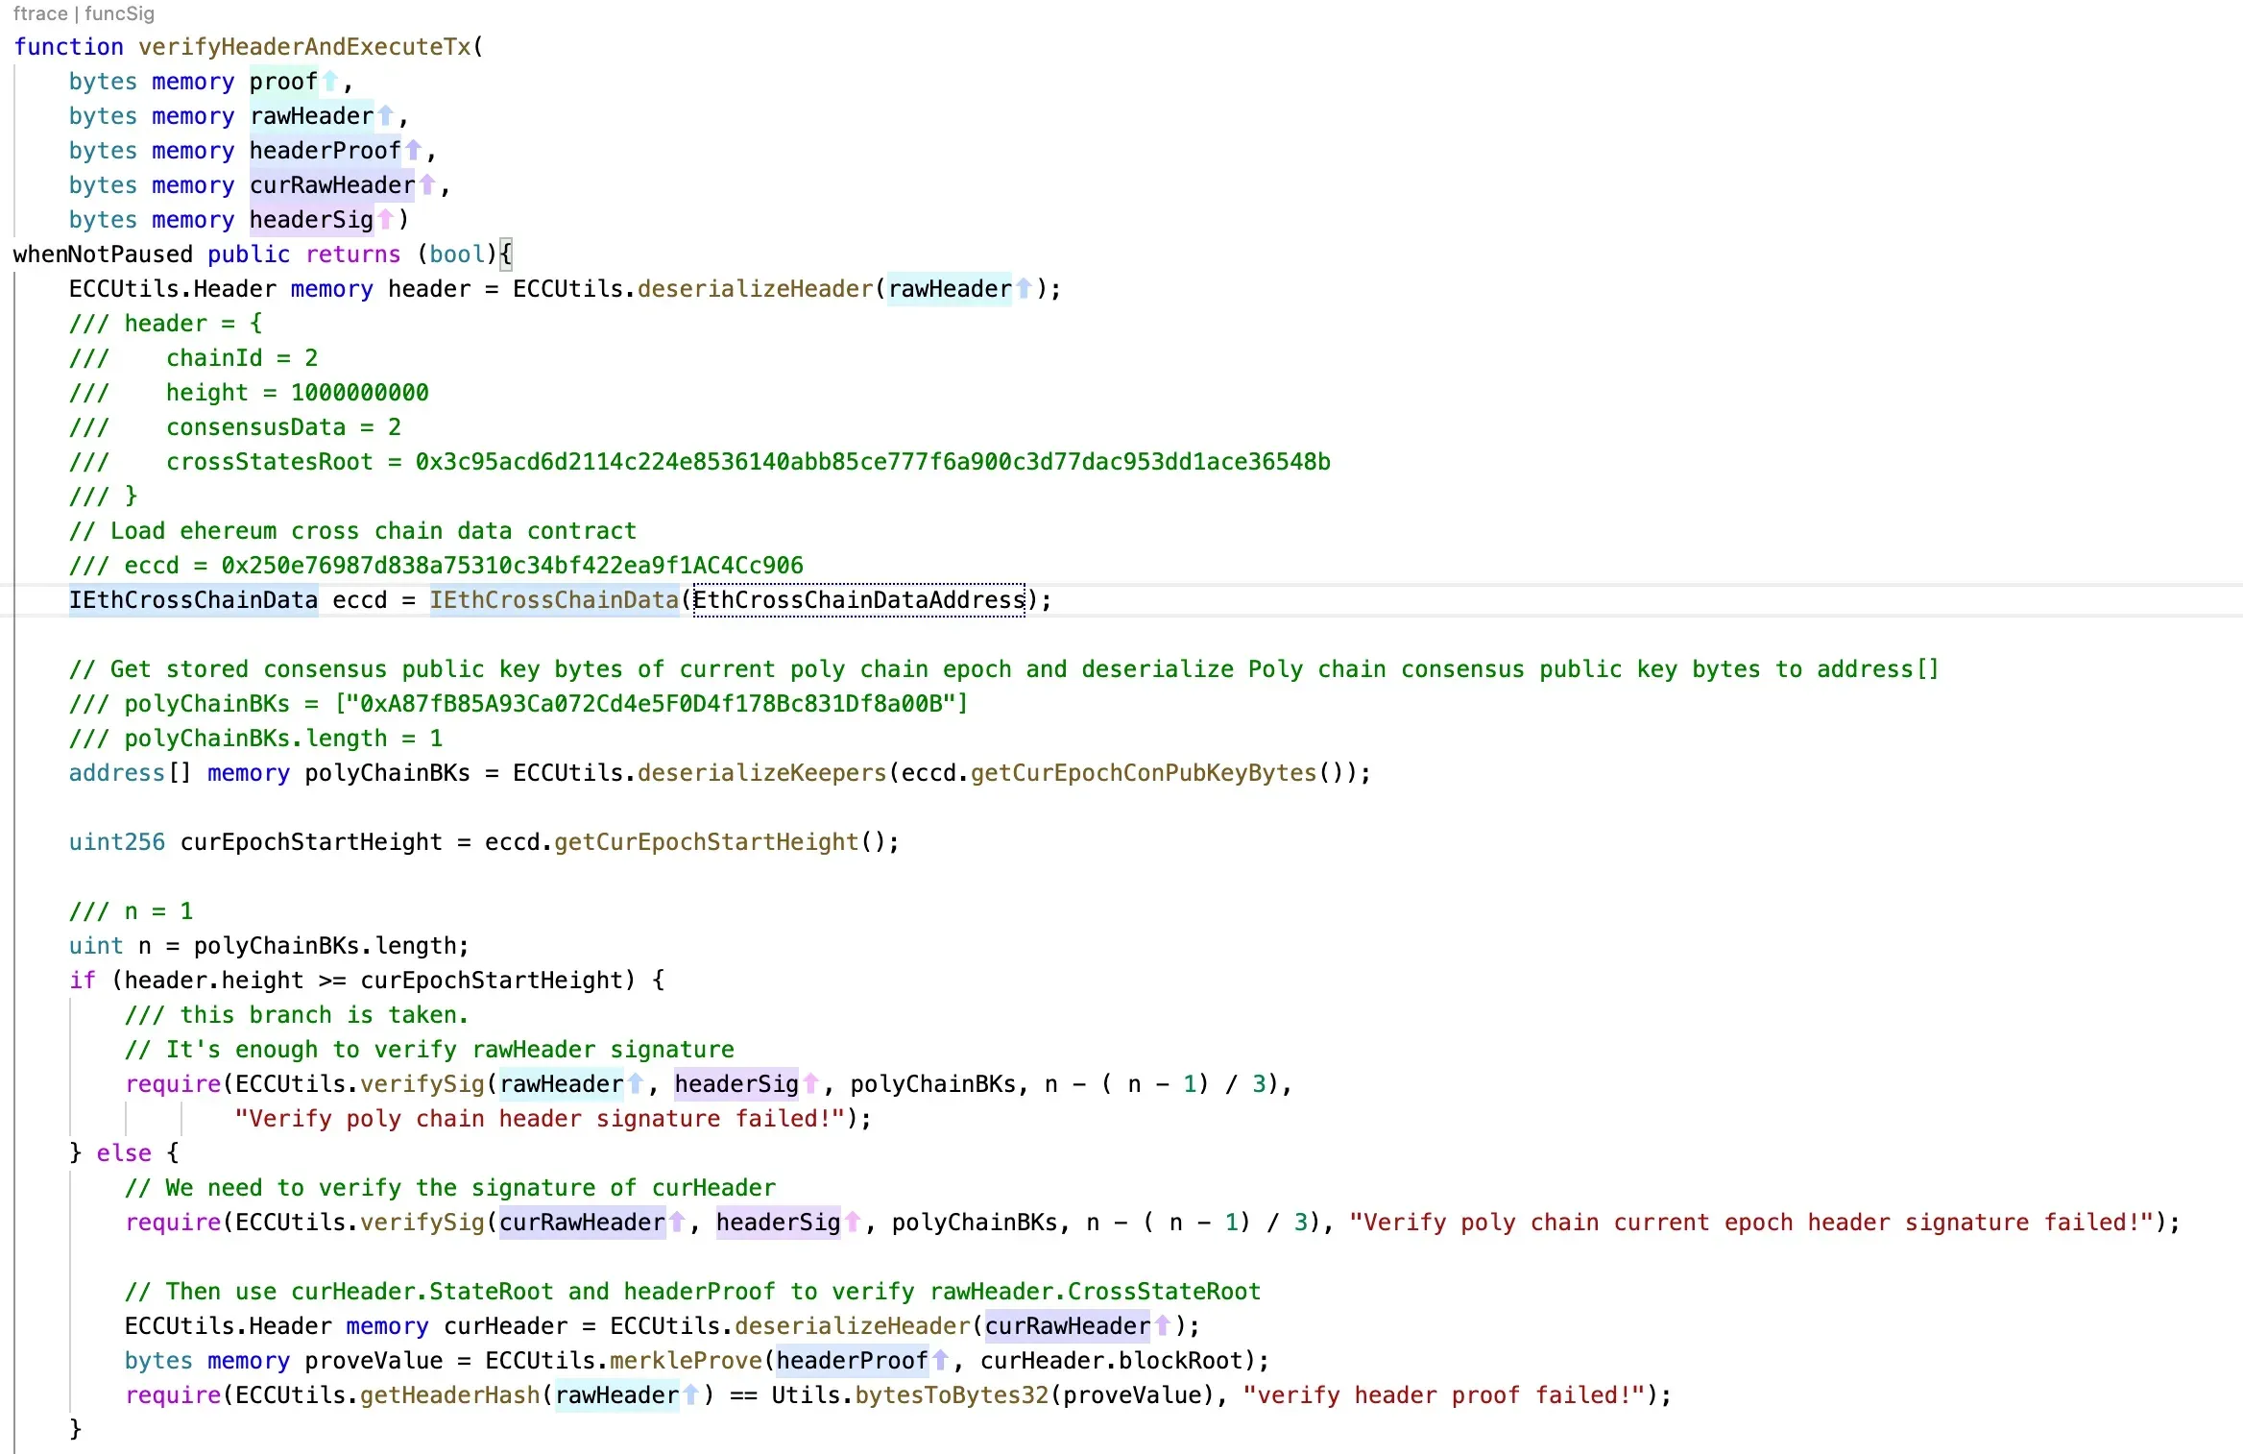
Task: Toggle highlight on rawHeader in verifySig arguments
Action: click(562, 1084)
